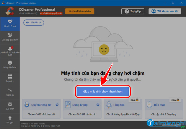Open settings gear on Quyền riêng tư card
Screen dimensions: 186x129
click(x=57, y=105)
